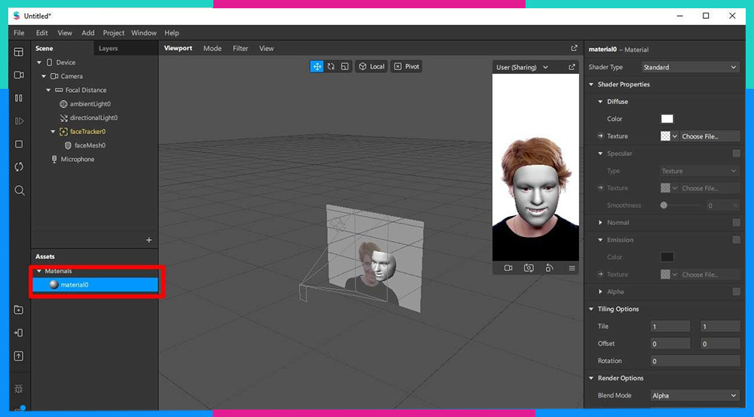
Task: Adjust the Specular Smoothness slider handle
Action: (664, 205)
